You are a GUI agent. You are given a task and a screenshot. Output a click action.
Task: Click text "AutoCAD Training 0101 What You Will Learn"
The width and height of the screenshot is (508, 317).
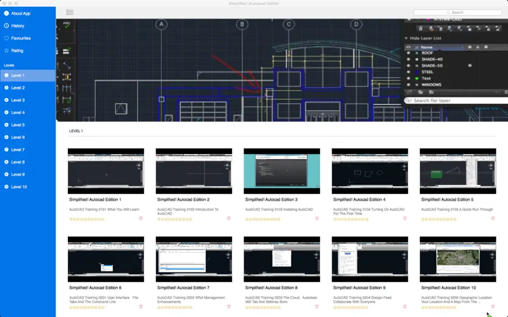click(x=104, y=209)
